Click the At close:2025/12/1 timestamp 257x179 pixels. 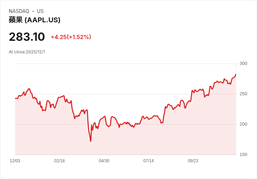point(27,52)
